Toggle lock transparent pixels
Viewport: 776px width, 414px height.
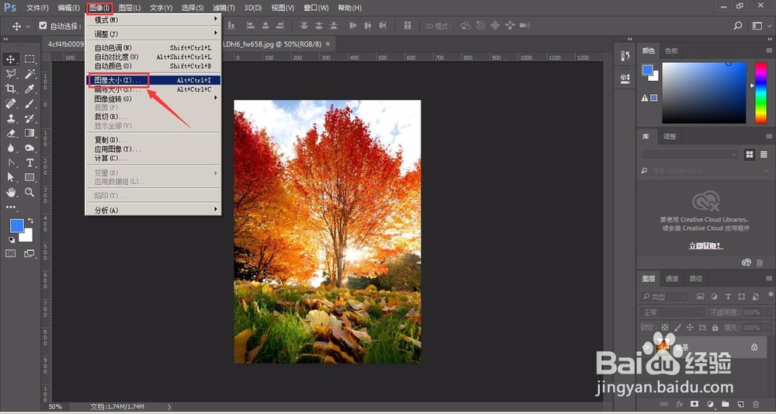coord(665,327)
